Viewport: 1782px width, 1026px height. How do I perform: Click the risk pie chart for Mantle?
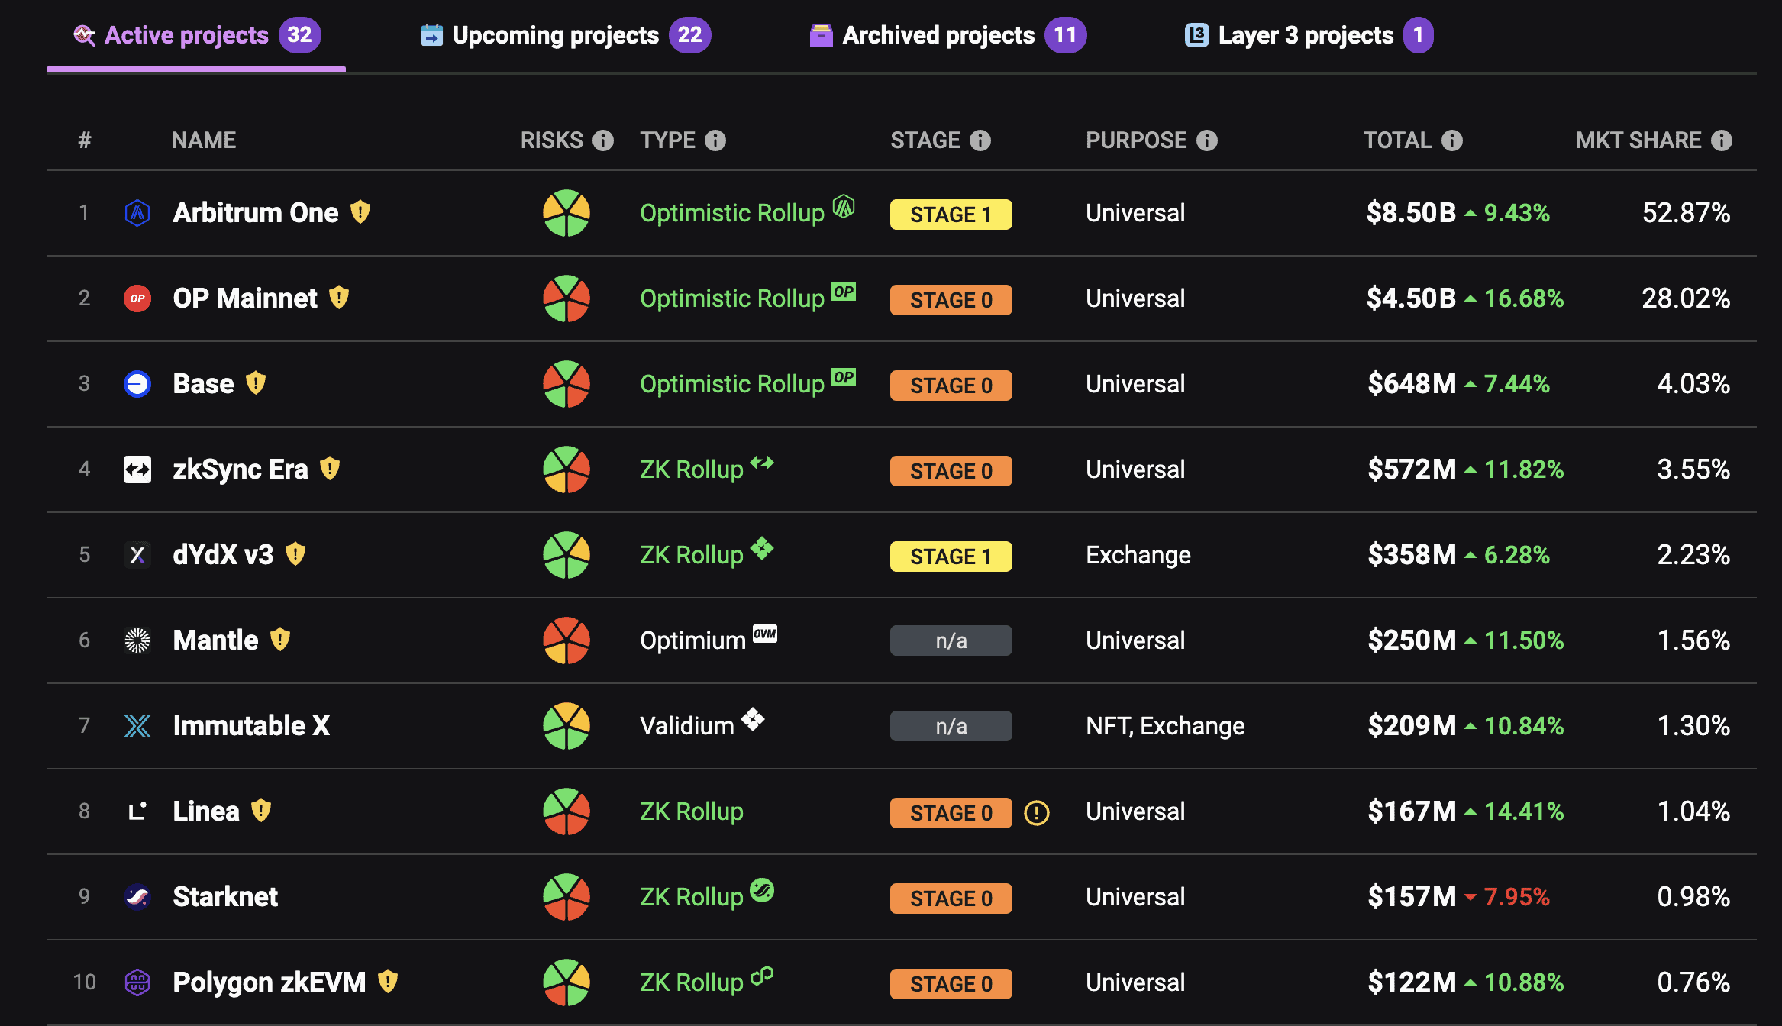[x=566, y=640]
